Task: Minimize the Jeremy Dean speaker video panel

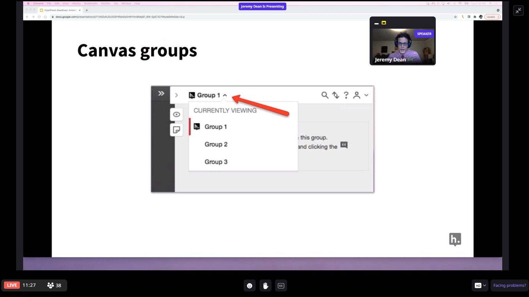Action: click(376, 23)
